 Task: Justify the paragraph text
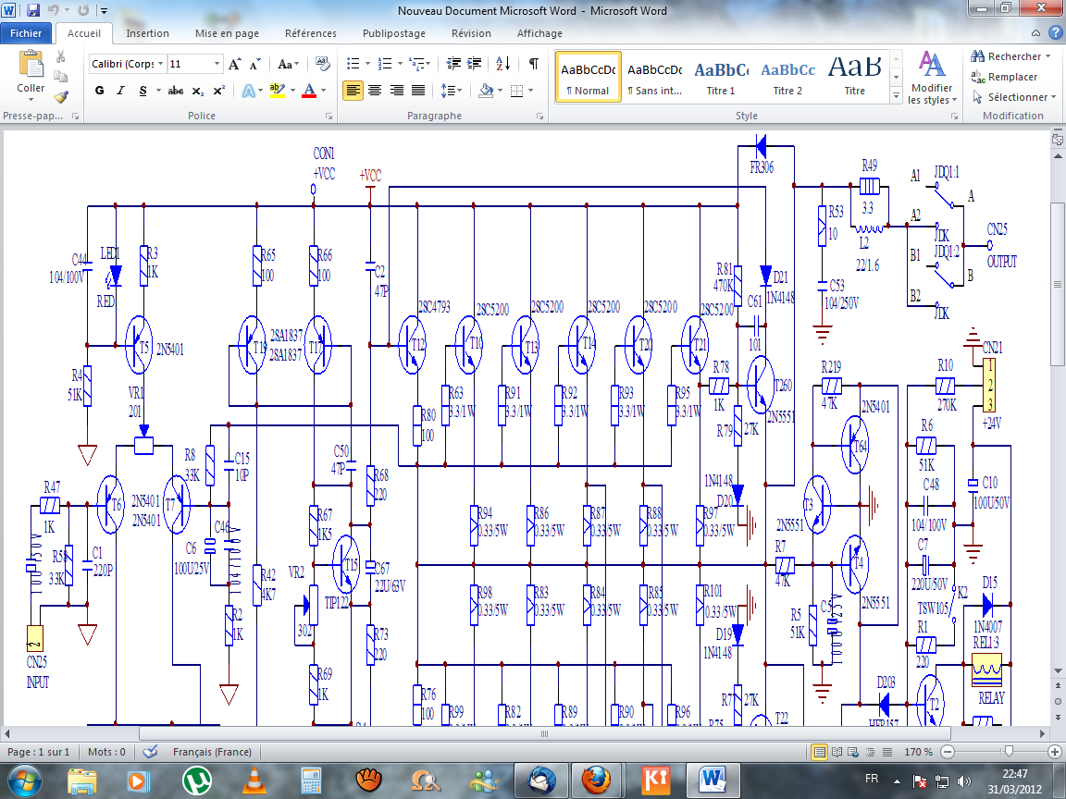point(419,91)
